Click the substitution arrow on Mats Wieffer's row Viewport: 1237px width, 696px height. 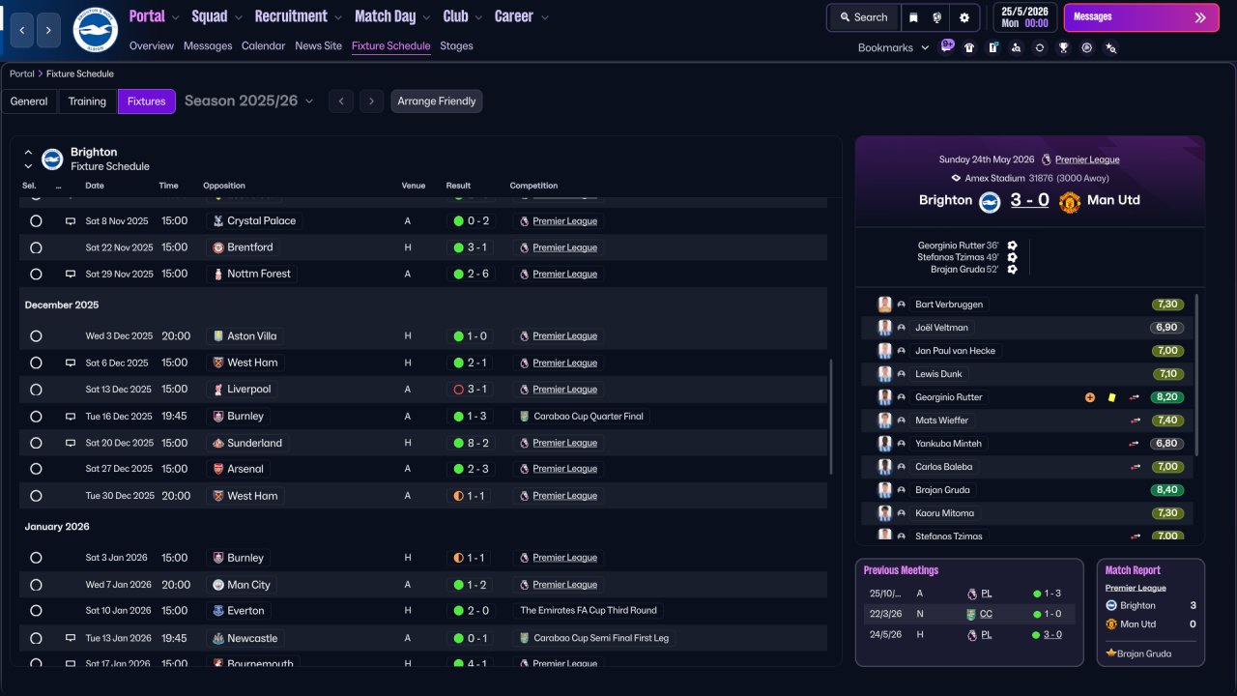pos(1135,420)
